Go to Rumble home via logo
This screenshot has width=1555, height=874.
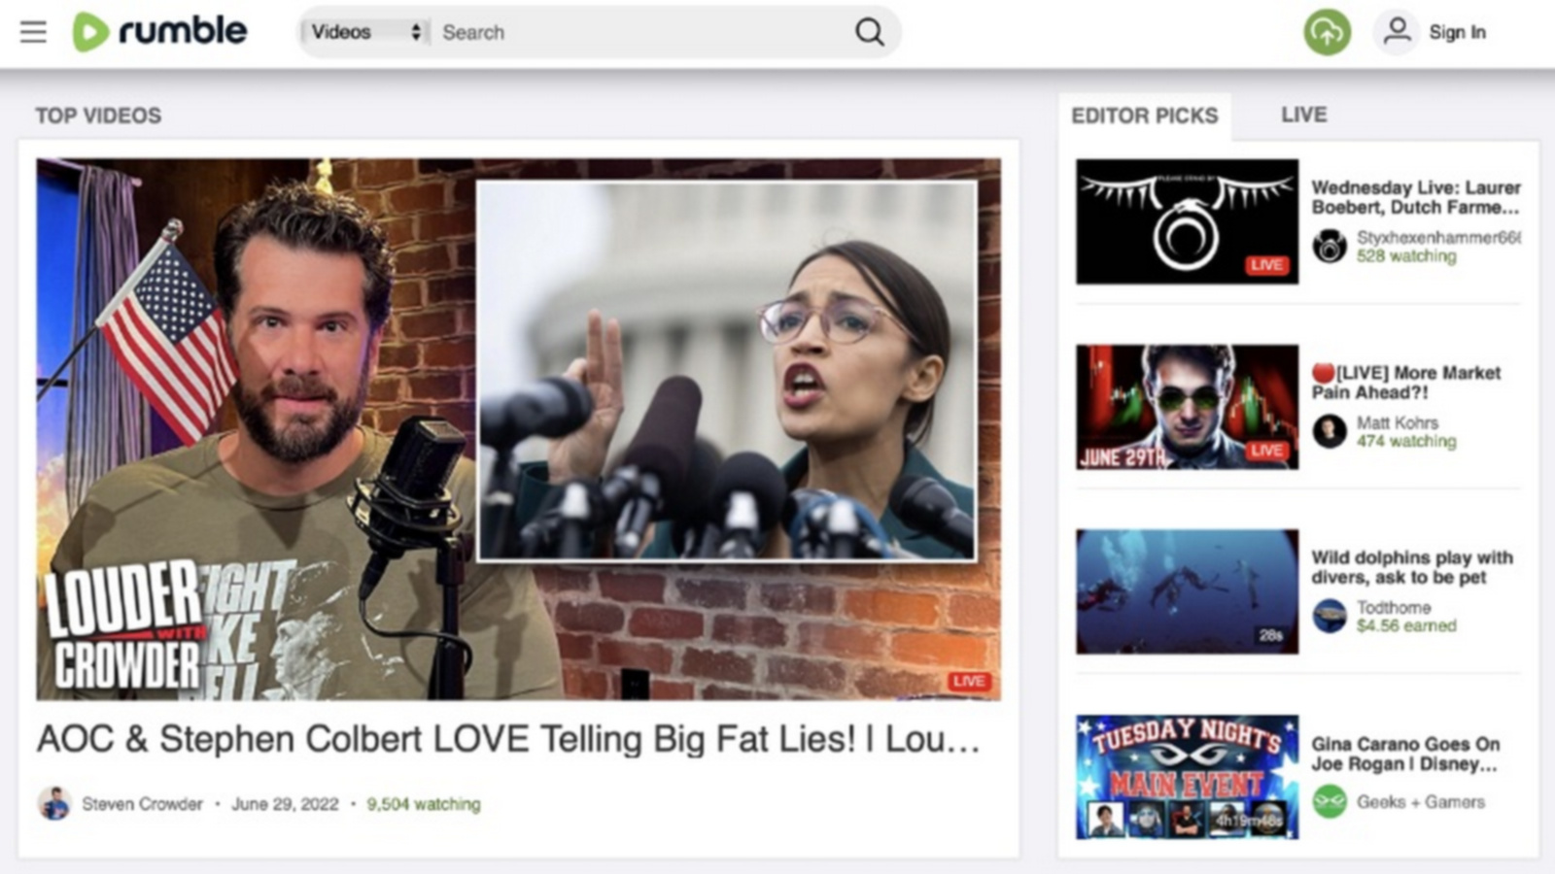point(160,31)
